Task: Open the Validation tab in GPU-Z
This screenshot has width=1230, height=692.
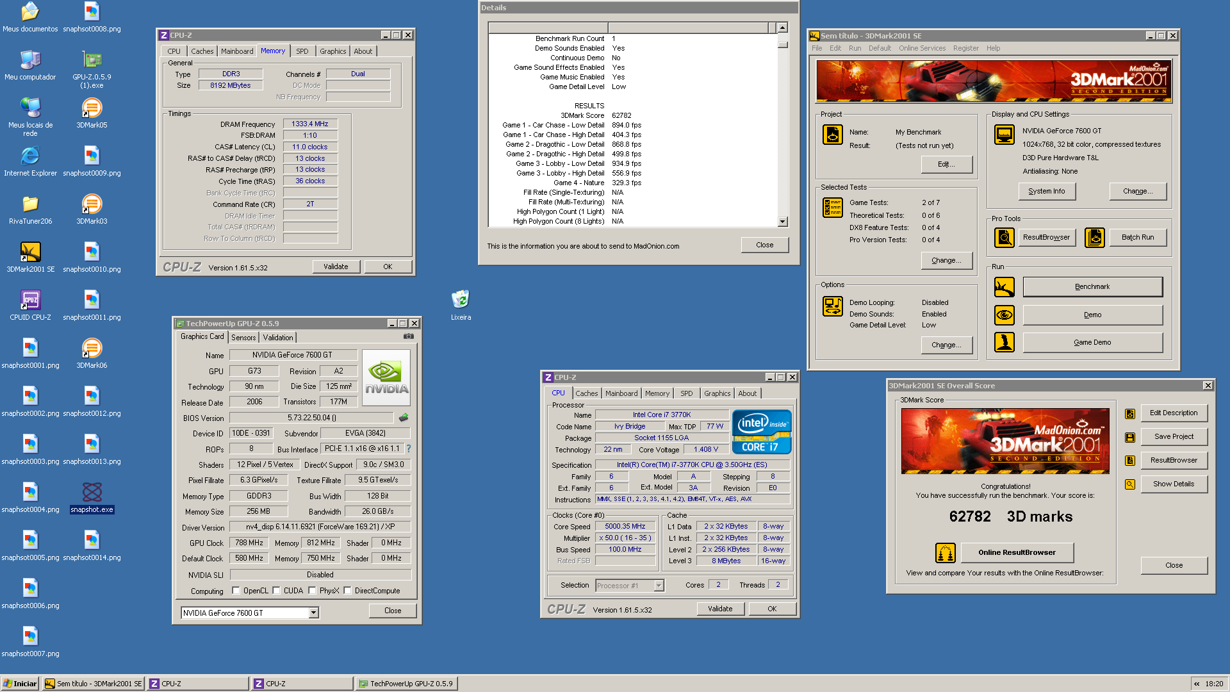Action: click(x=278, y=338)
